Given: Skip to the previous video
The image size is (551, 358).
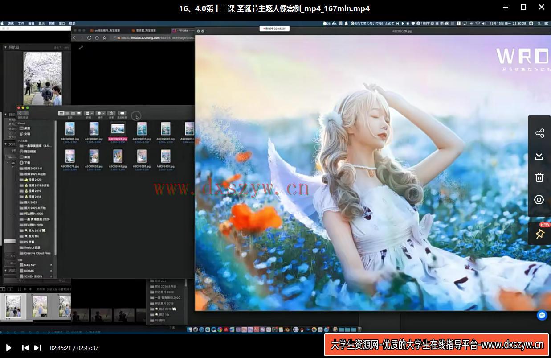Looking at the screenshot, I should 25,348.
